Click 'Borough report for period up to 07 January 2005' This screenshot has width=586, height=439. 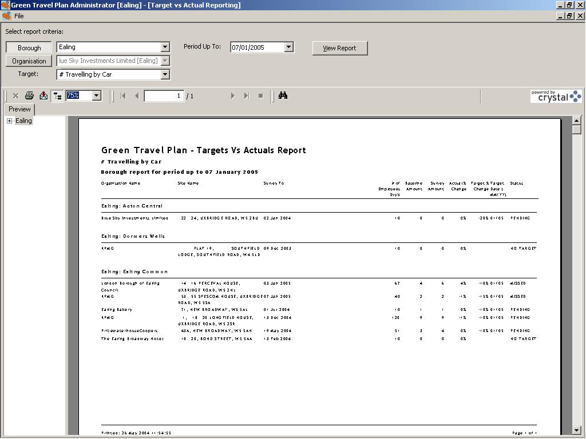click(179, 171)
